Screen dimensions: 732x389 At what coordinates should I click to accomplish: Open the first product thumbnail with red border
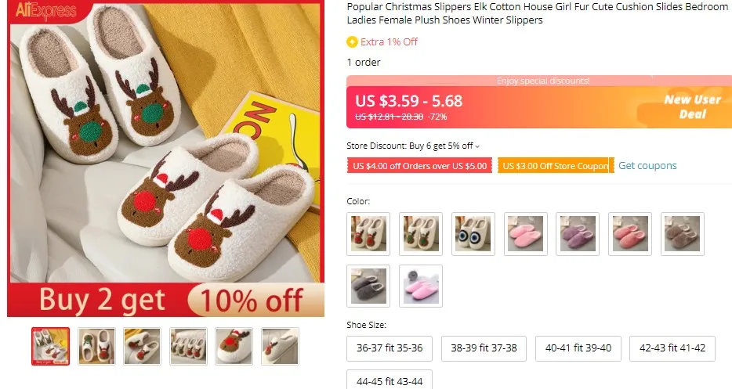50,346
